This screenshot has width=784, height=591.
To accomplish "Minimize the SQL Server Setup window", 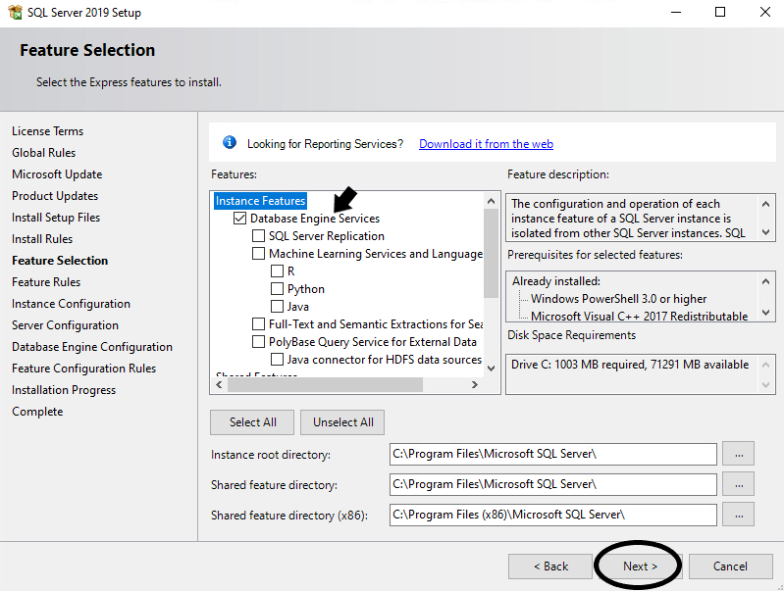I will [x=676, y=12].
